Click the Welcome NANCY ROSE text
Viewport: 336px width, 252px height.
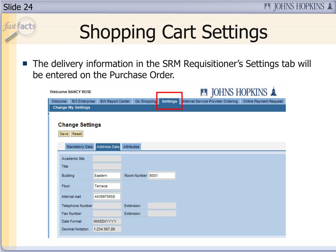pyautogui.click(x=71, y=92)
